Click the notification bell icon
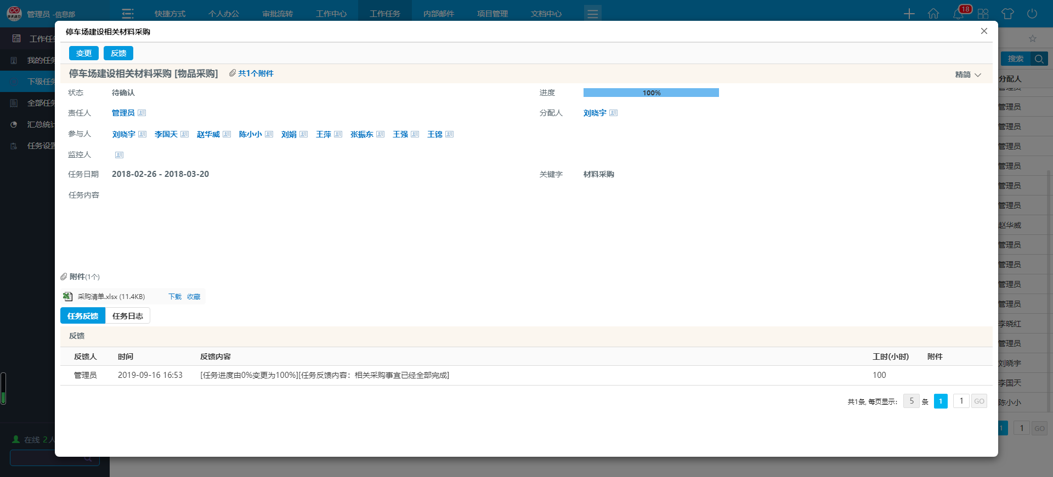The width and height of the screenshot is (1053, 477). [958, 14]
